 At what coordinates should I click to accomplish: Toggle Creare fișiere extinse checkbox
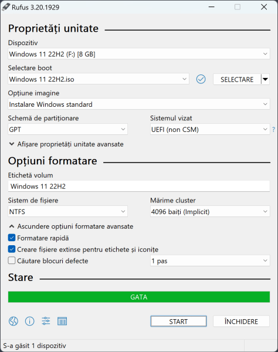click(x=12, y=249)
